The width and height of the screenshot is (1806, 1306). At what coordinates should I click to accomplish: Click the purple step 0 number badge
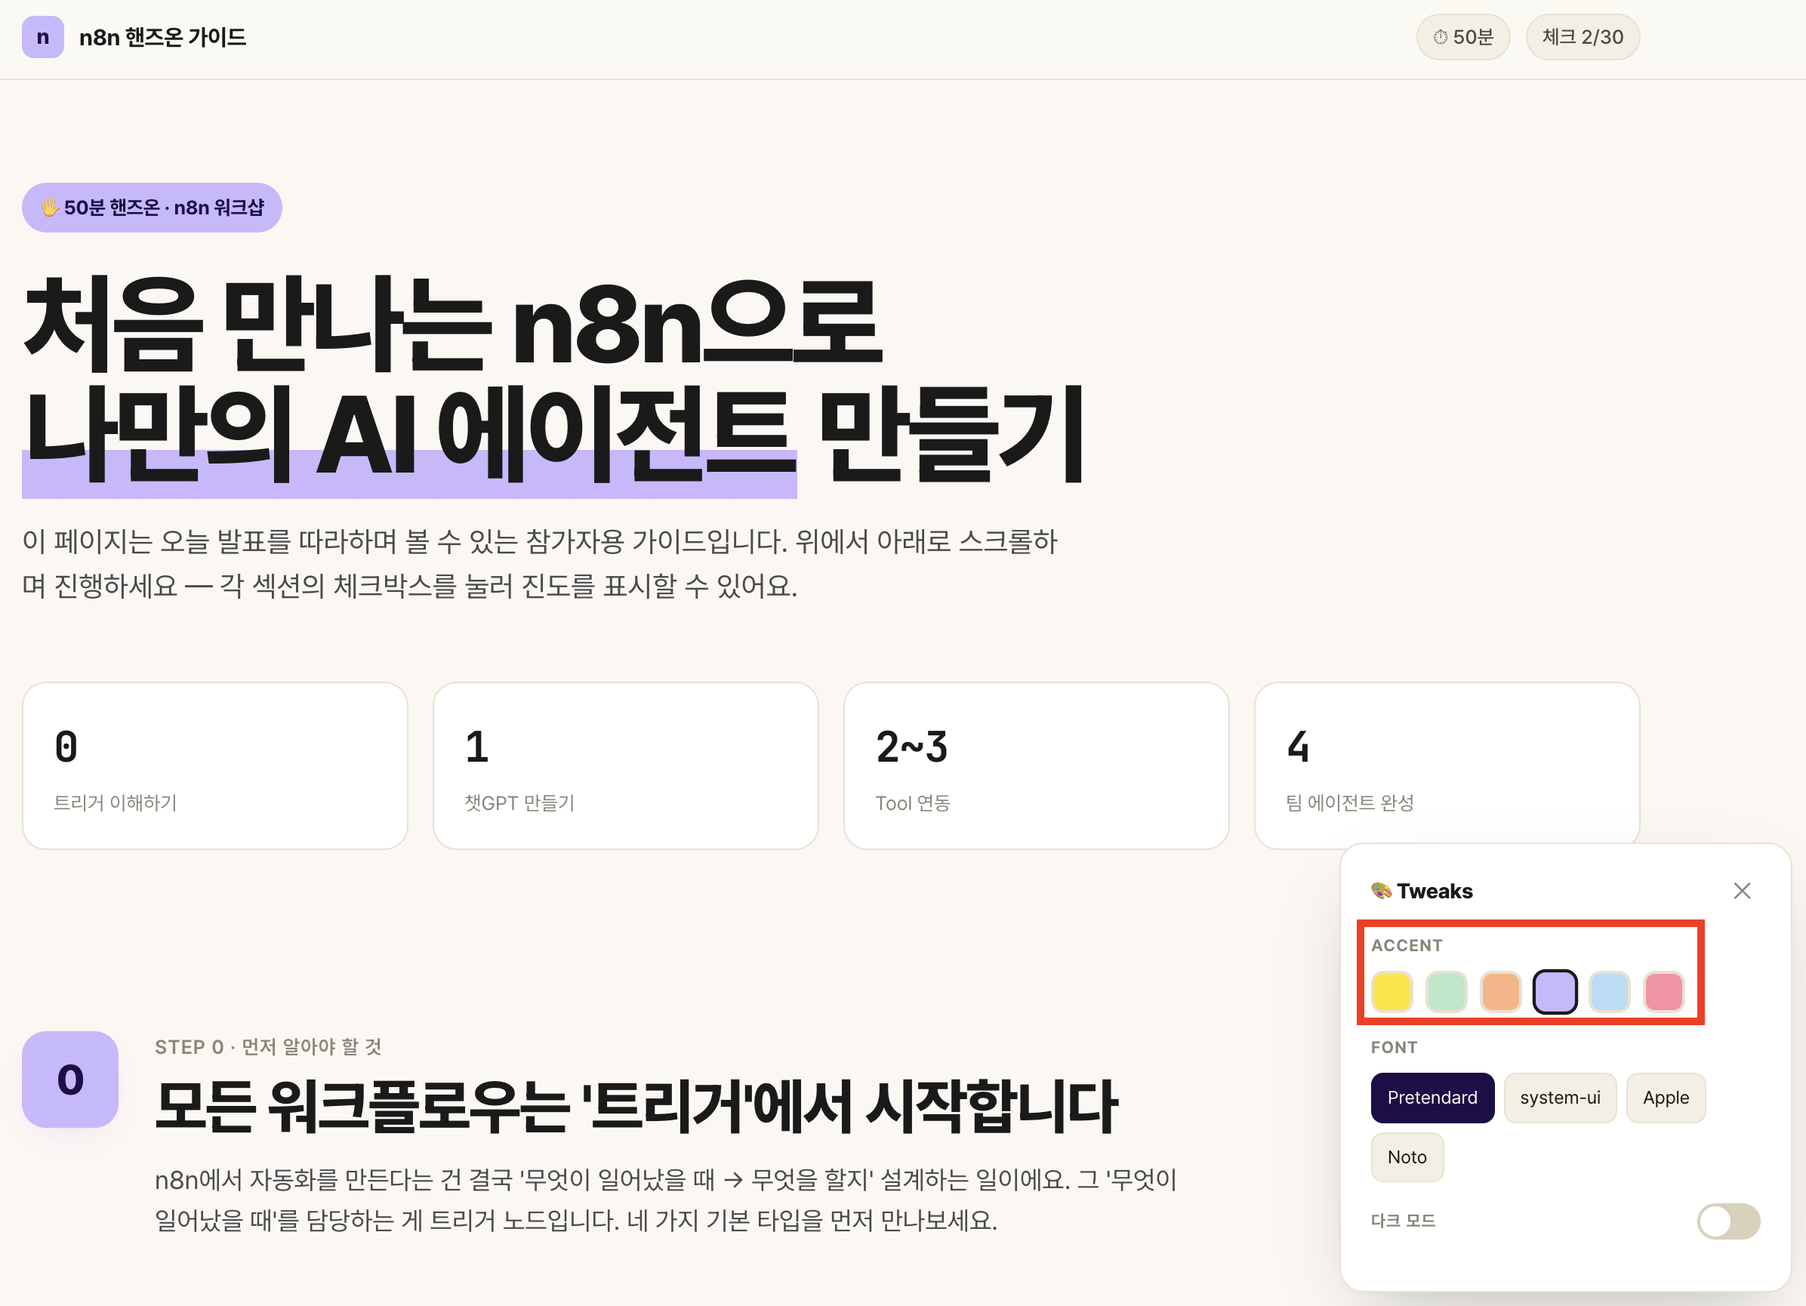pos(70,1079)
